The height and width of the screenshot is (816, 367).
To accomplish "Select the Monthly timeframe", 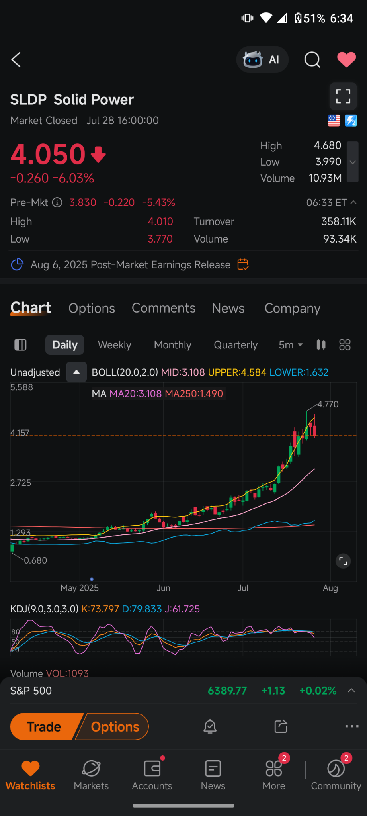I will [x=173, y=345].
